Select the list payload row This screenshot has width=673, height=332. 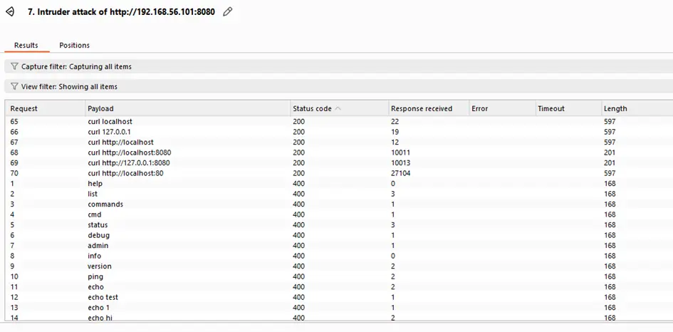pos(339,194)
